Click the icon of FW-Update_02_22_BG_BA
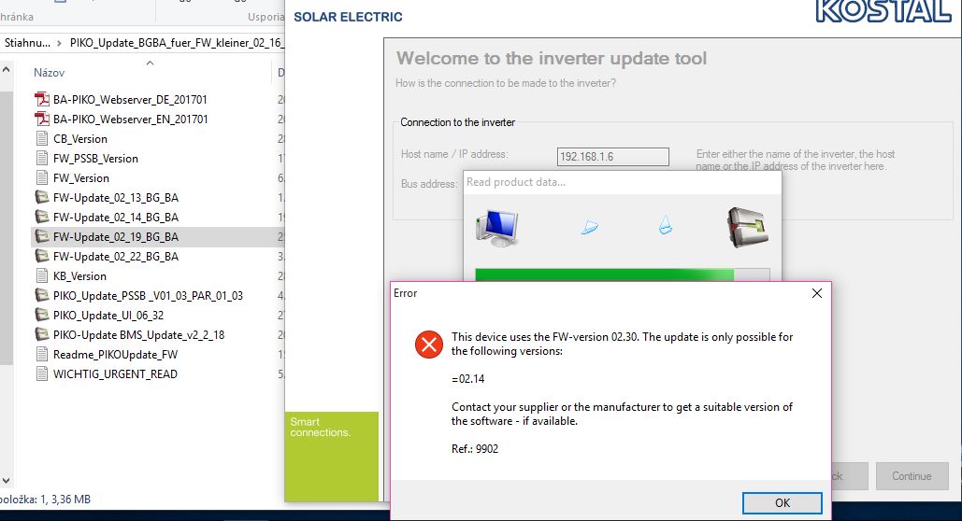962x521 pixels. point(42,256)
